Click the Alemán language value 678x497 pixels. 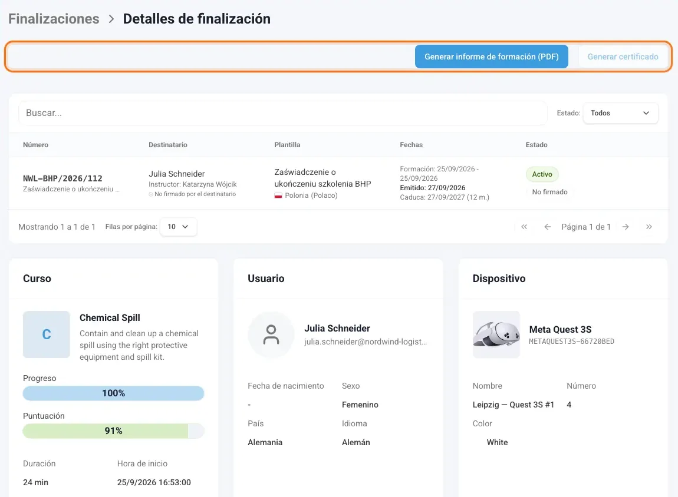356,442
